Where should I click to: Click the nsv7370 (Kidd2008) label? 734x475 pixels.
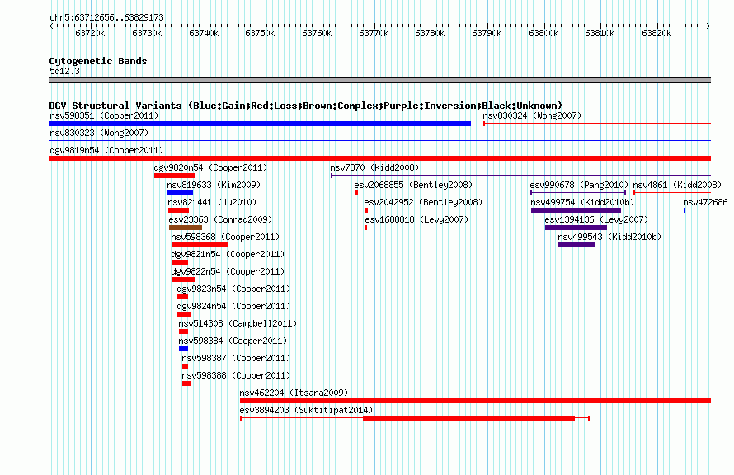[x=374, y=167]
